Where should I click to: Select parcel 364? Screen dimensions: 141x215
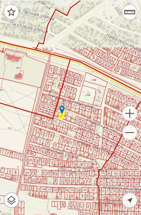click(x=68, y=149)
